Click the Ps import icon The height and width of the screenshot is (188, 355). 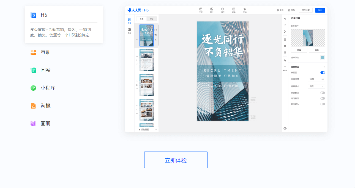(285, 60)
